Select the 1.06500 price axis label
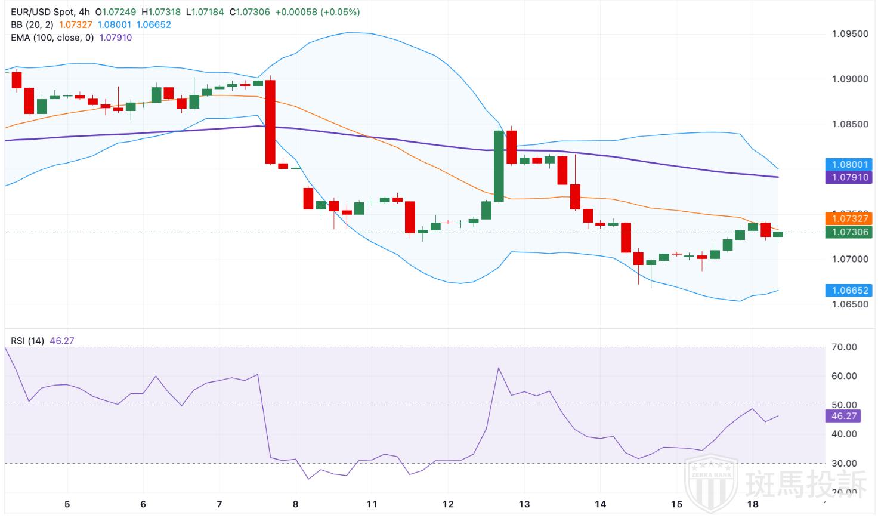This screenshot has width=878, height=521. pyautogui.click(x=850, y=304)
